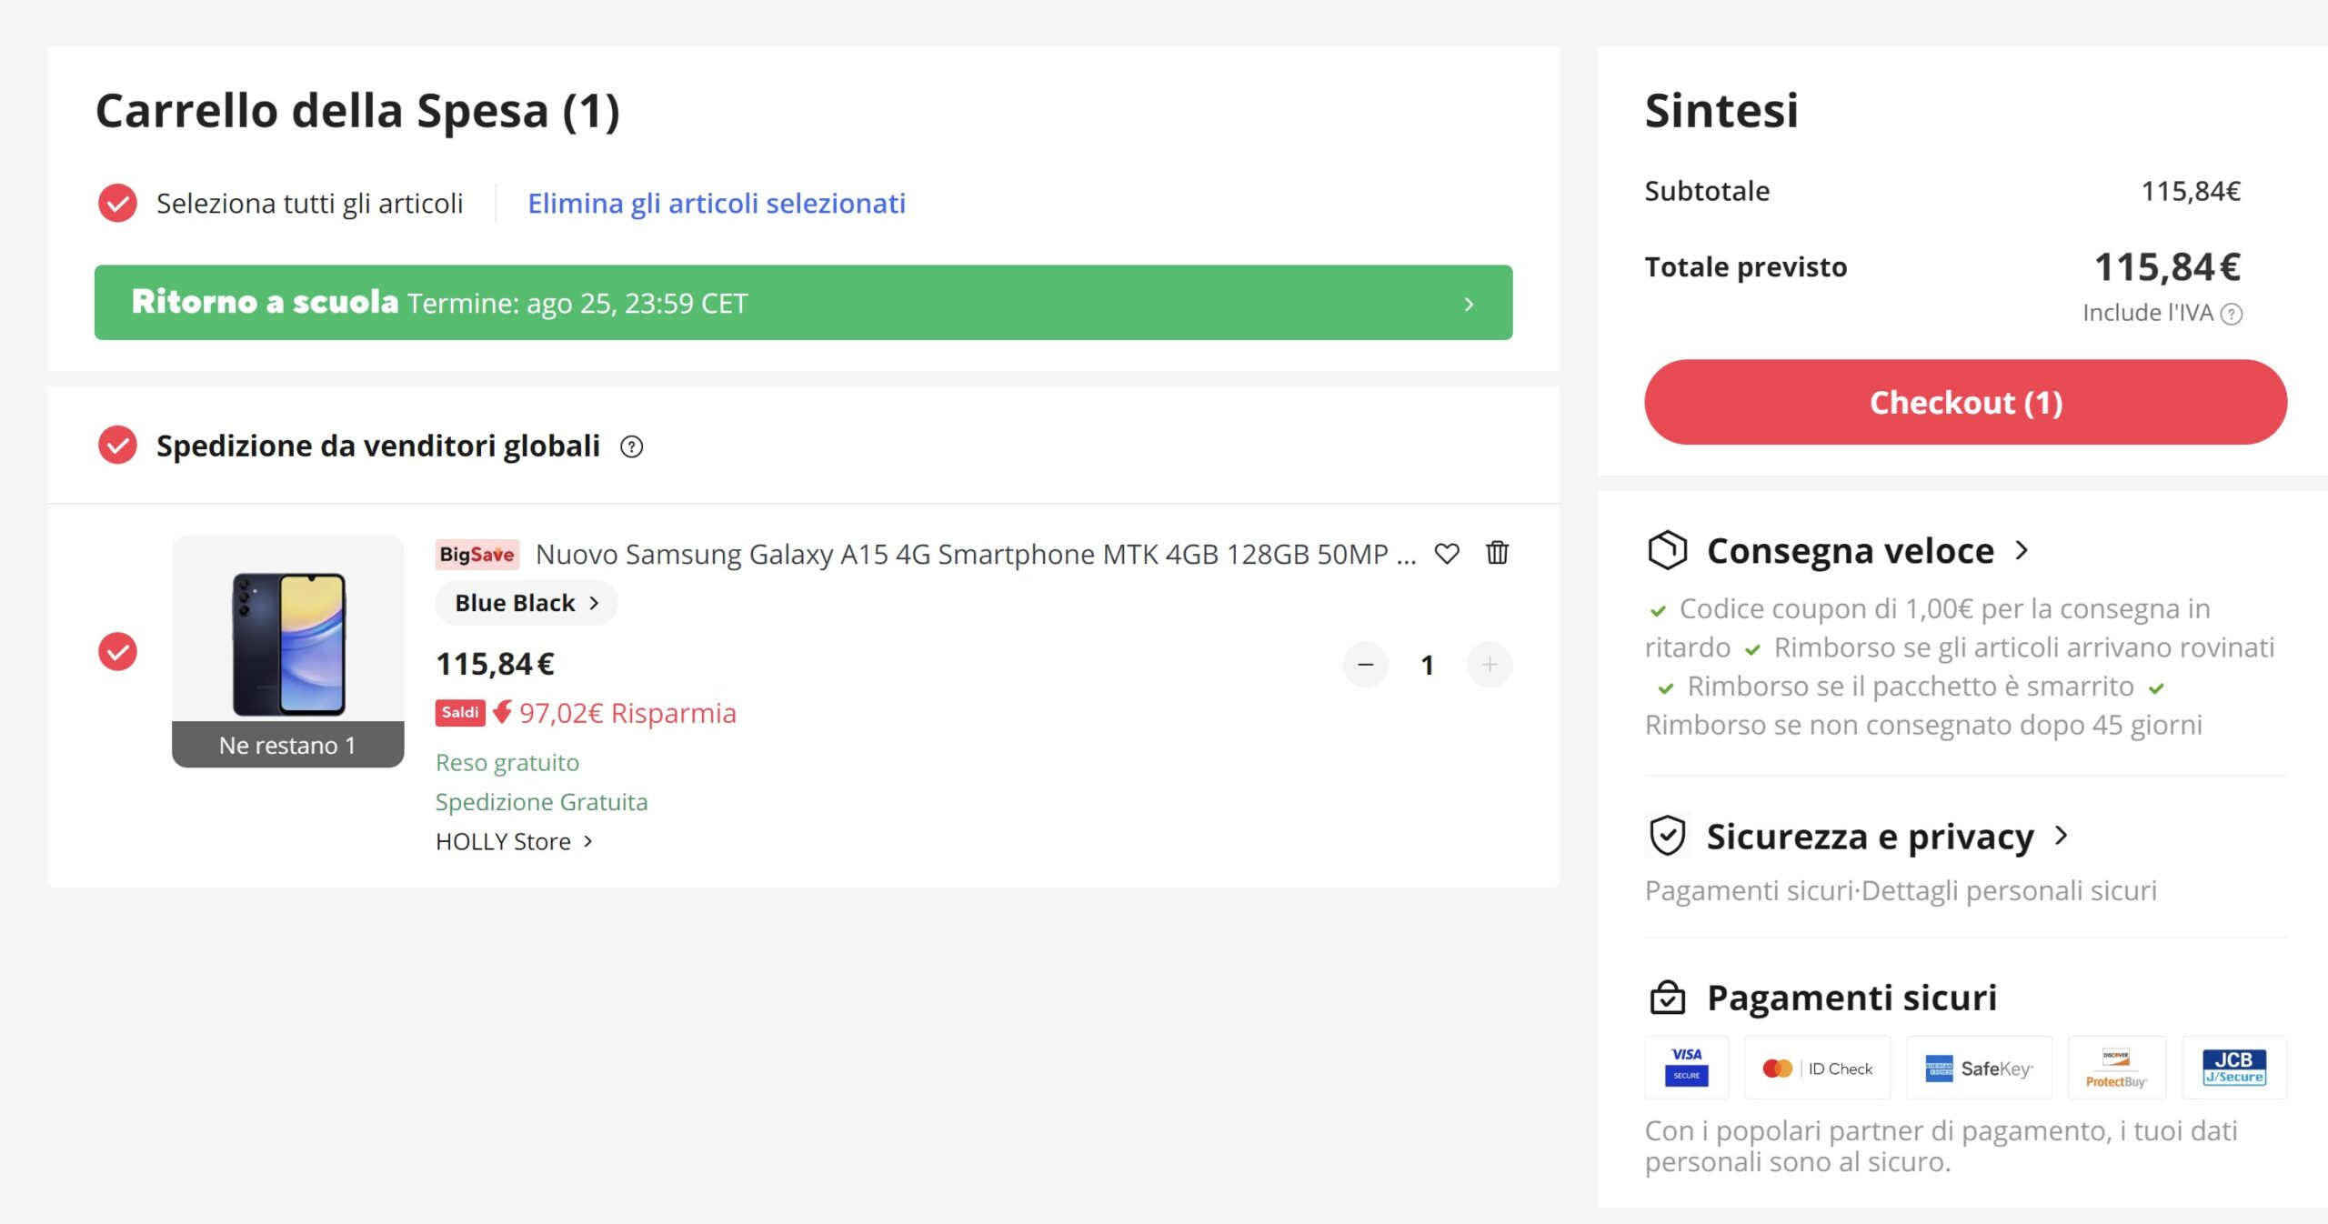Open the Samsung Galaxy A15 product thumbnail
The height and width of the screenshot is (1224, 2328).
pyautogui.click(x=287, y=642)
